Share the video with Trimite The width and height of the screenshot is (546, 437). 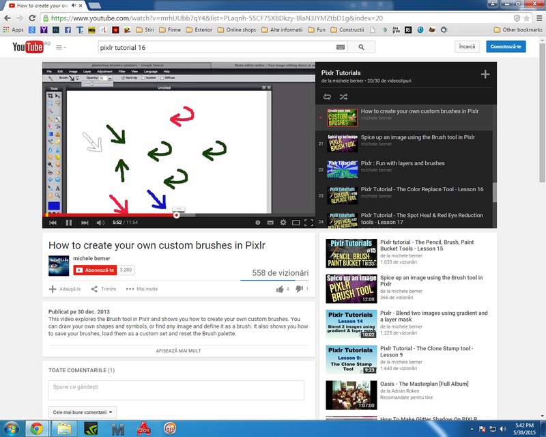click(104, 289)
